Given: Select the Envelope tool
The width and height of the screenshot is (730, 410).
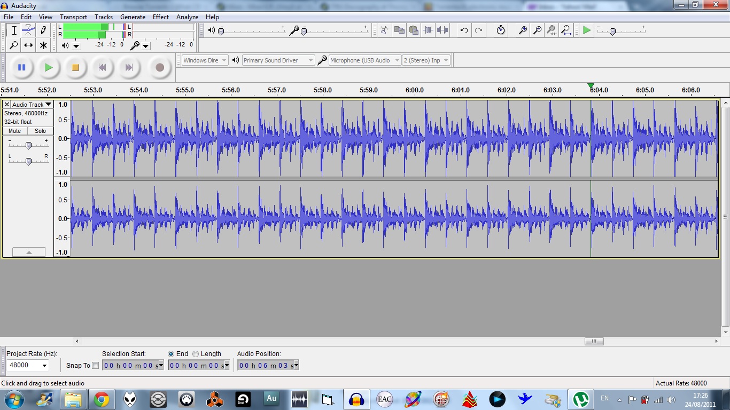Looking at the screenshot, I should pos(28,30).
